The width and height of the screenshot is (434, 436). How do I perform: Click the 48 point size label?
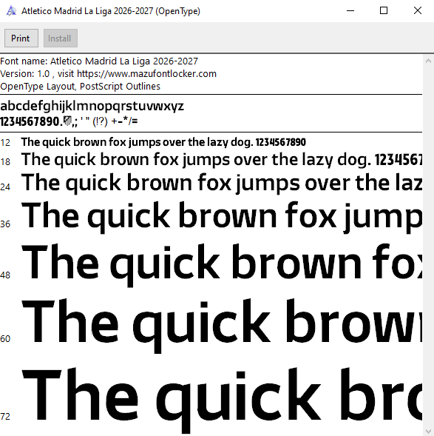[x=5, y=275]
